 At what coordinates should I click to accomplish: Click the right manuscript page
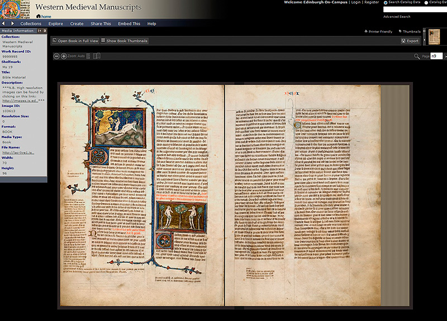(x=303, y=195)
